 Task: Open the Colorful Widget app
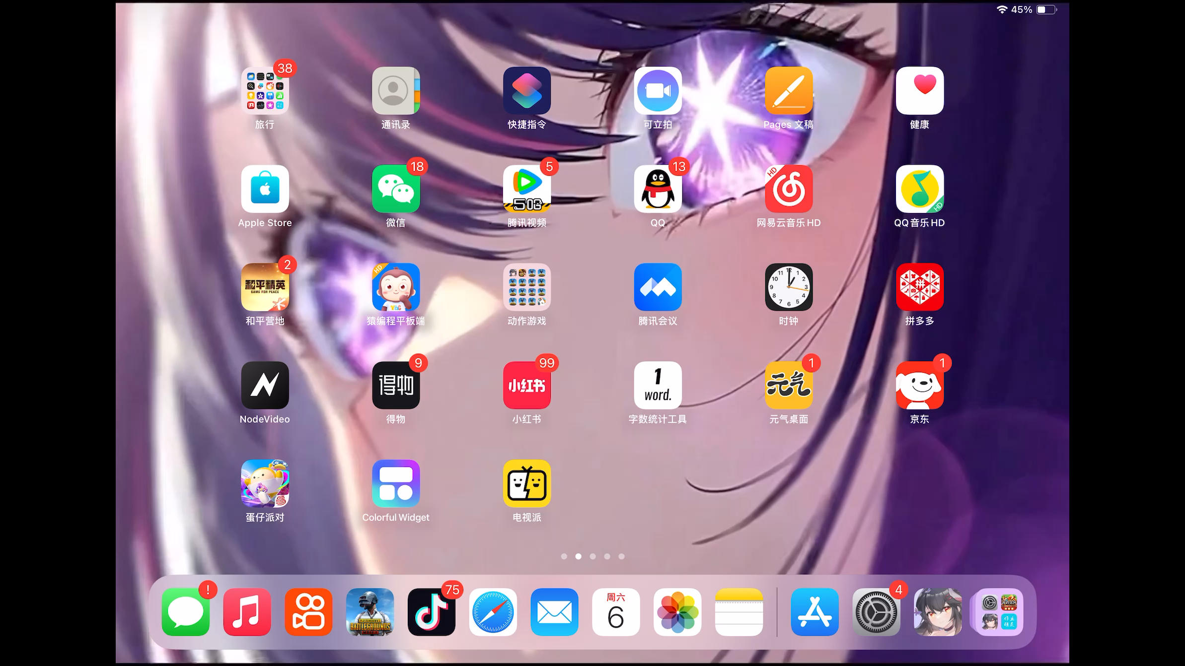click(396, 484)
